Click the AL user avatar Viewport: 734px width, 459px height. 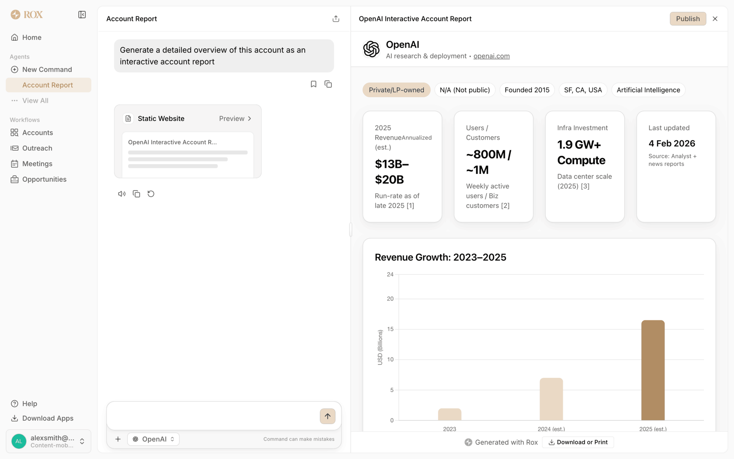(19, 441)
